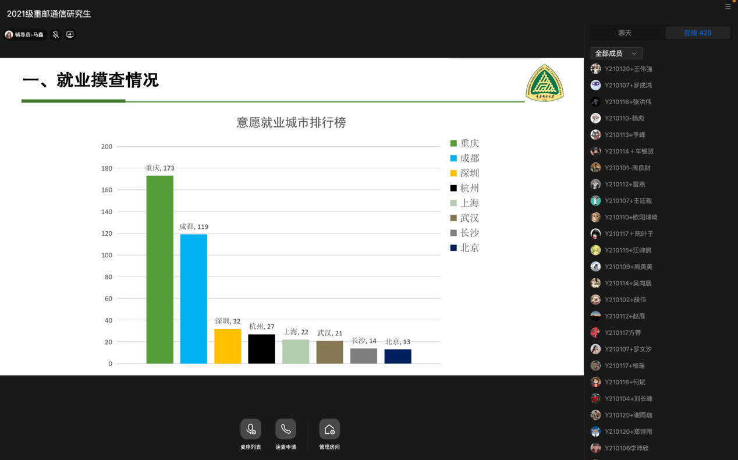Viewport: 738px width, 460px height.
Task: Click the green 重庆 legend swatch
Action: [453, 143]
